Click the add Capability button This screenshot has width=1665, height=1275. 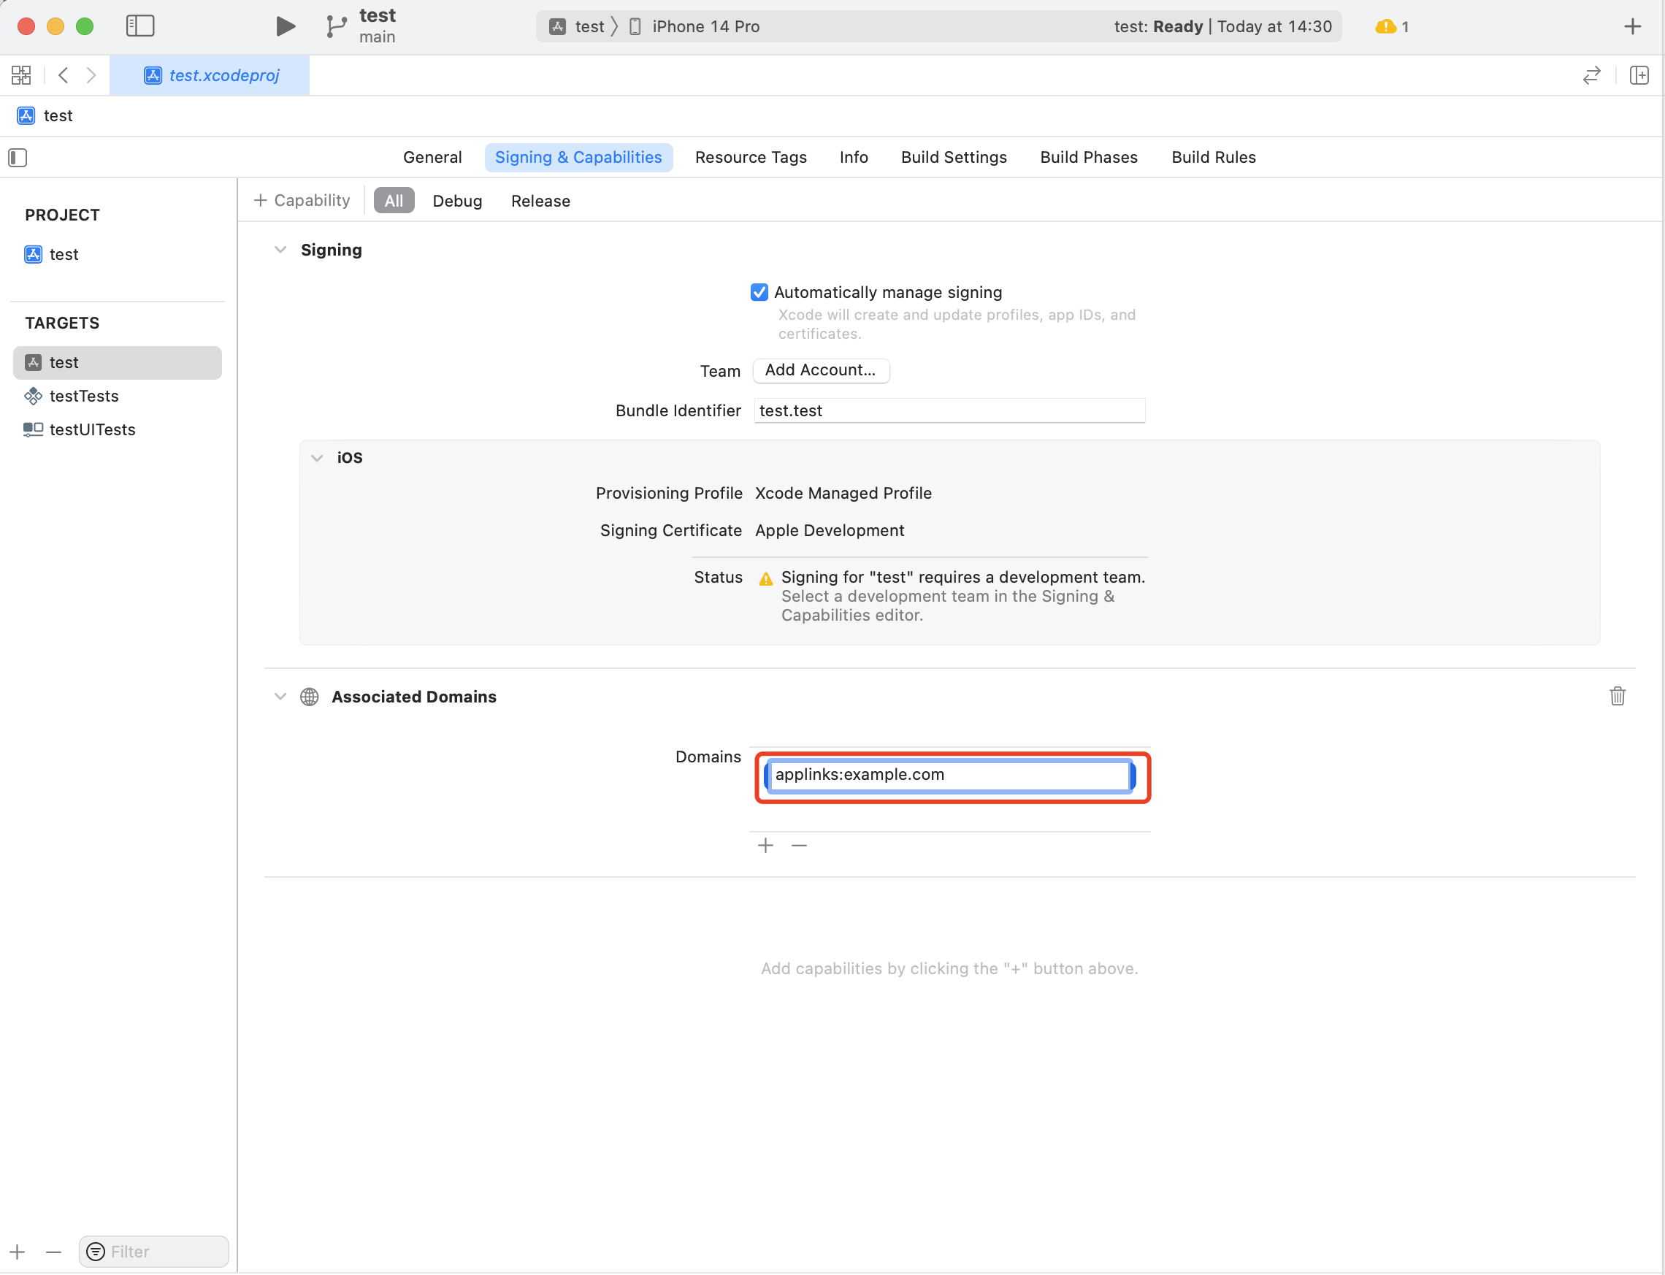click(x=302, y=200)
